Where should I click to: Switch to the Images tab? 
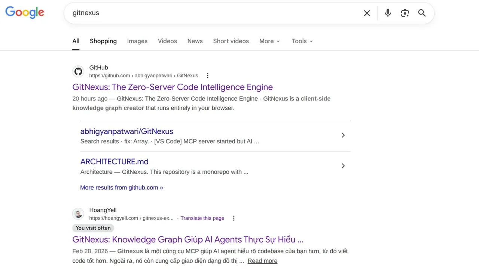(137, 41)
